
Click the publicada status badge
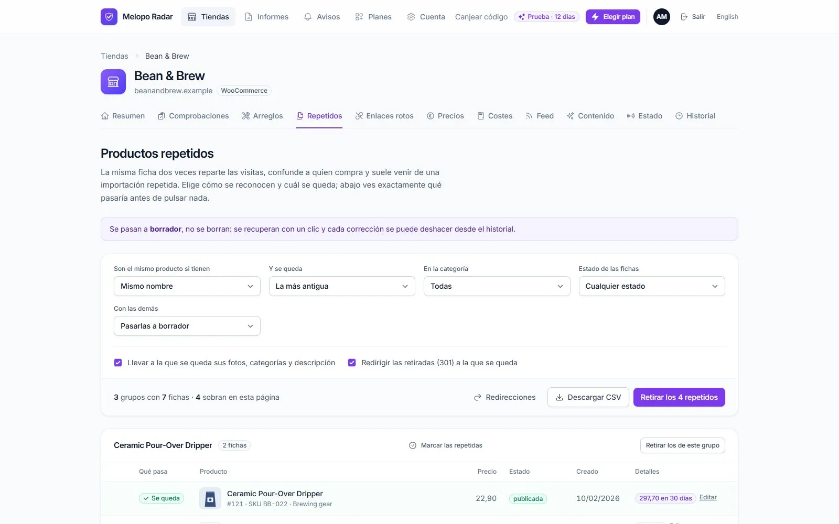point(528,499)
